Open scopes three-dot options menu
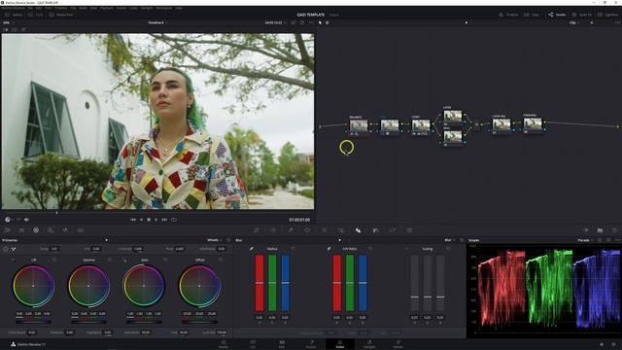Image resolution: width=622 pixels, height=350 pixels. pos(617,240)
